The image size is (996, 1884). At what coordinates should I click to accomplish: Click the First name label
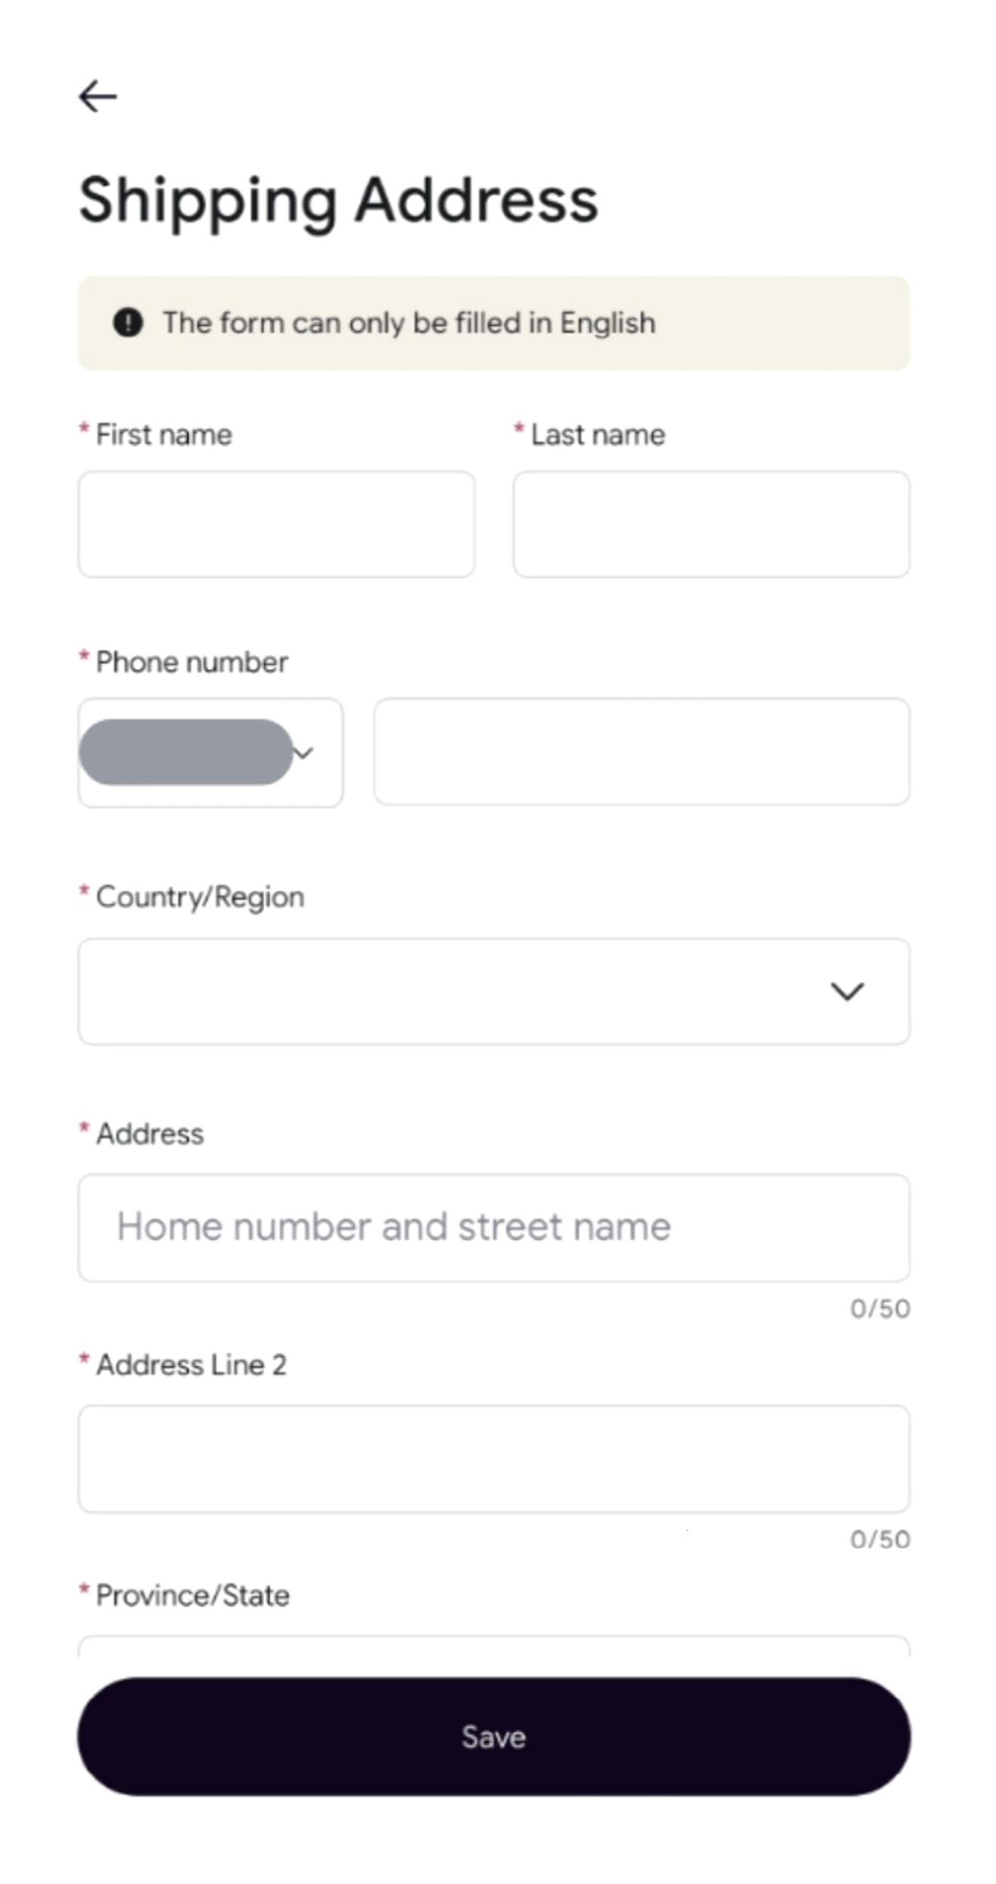[x=164, y=435]
